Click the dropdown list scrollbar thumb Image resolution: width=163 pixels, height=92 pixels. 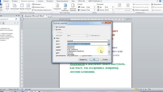[x=109, y=52]
